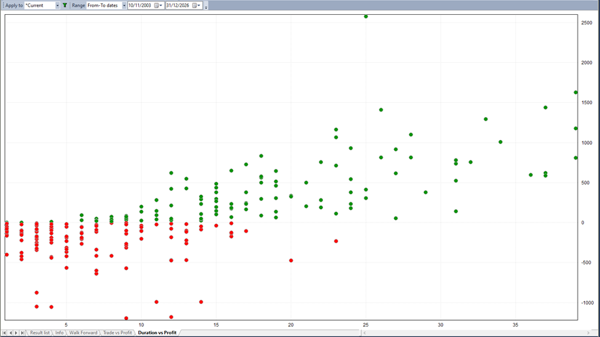Open calendar picker for 10/11/2003 date

point(158,5)
